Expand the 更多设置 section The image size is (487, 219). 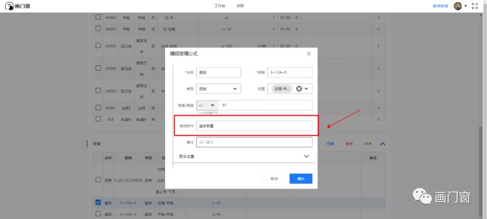[x=307, y=156]
